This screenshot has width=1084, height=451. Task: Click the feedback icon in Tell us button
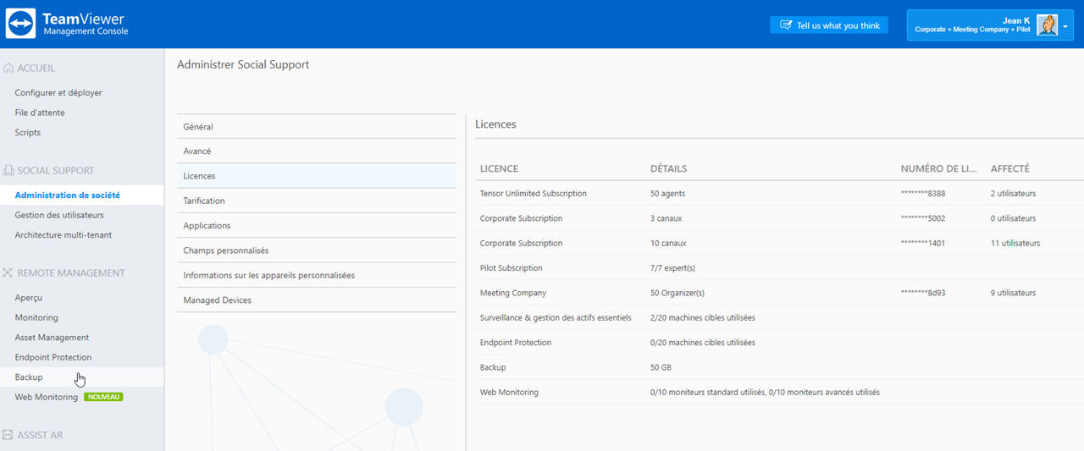[x=785, y=25]
